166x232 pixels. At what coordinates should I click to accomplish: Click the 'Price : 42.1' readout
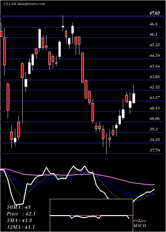(x=21, y=214)
